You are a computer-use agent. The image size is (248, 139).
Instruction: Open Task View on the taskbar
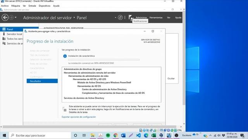click(x=84, y=136)
